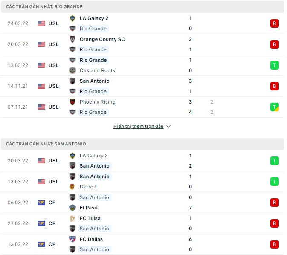The height and width of the screenshot is (255, 287).
Task: Click the Orange County SC team logo
Action: 72,39
